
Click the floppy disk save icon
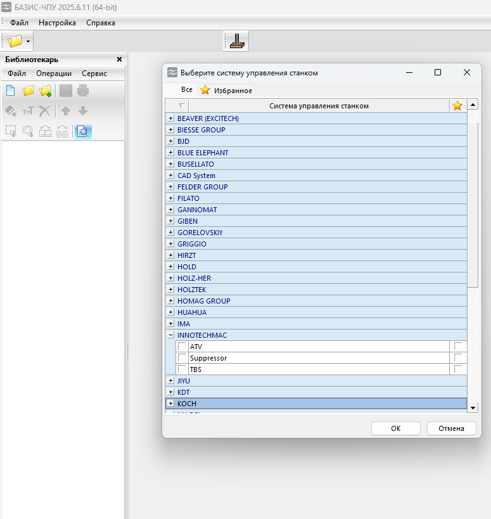pyautogui.click(x=66, y=91)
